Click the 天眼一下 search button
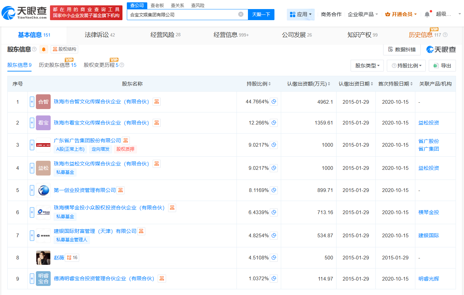Image resolution: width=464 pixels, height=295 pixels. click(261, 14)
